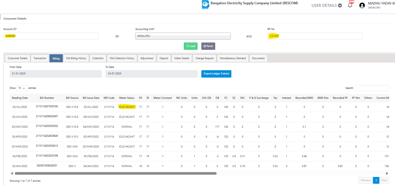Expand the USER DETAILS dropdown
The height and width of the screenshot is (186, 395).
[327, 5]
